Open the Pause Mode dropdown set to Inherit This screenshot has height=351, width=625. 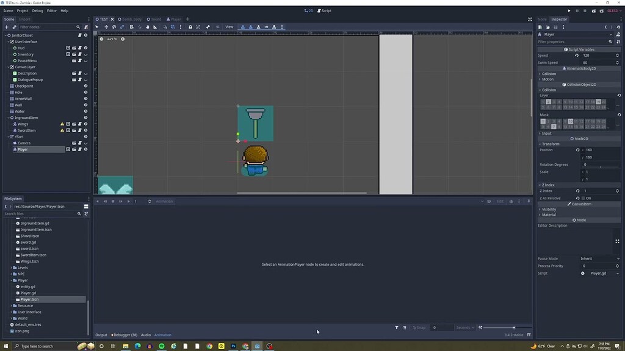point(598,258)
